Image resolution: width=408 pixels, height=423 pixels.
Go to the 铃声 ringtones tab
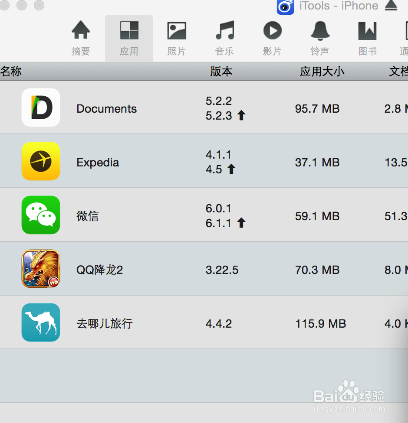click(320, 38)
